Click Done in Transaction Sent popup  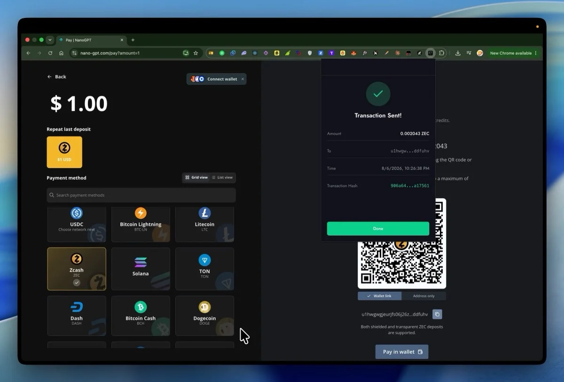(378, 228)
